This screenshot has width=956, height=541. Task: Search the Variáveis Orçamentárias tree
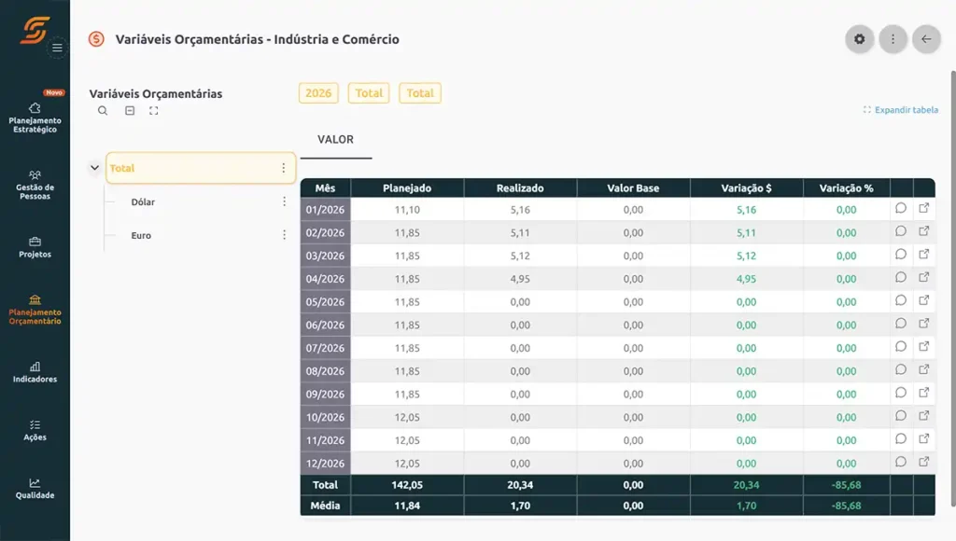click(103, 110)
